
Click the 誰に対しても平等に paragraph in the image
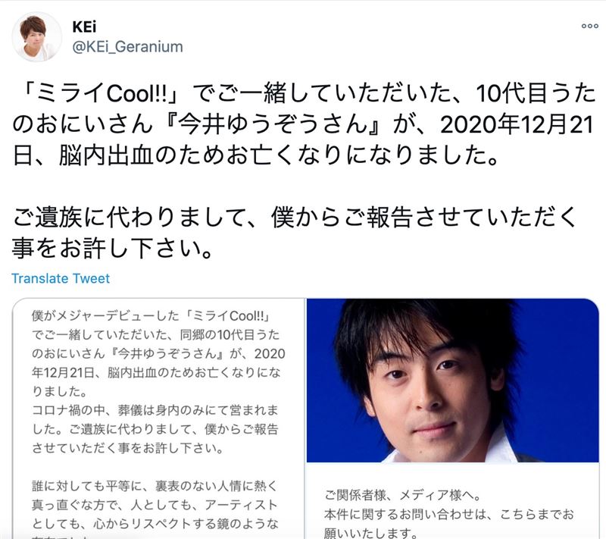tap(155, 505)
